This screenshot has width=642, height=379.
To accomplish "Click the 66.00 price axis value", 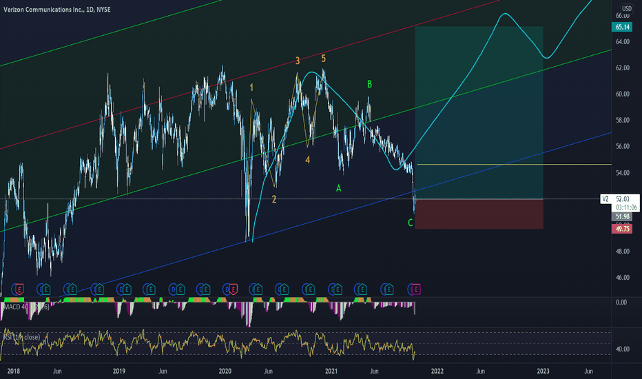I will [622, 16].
